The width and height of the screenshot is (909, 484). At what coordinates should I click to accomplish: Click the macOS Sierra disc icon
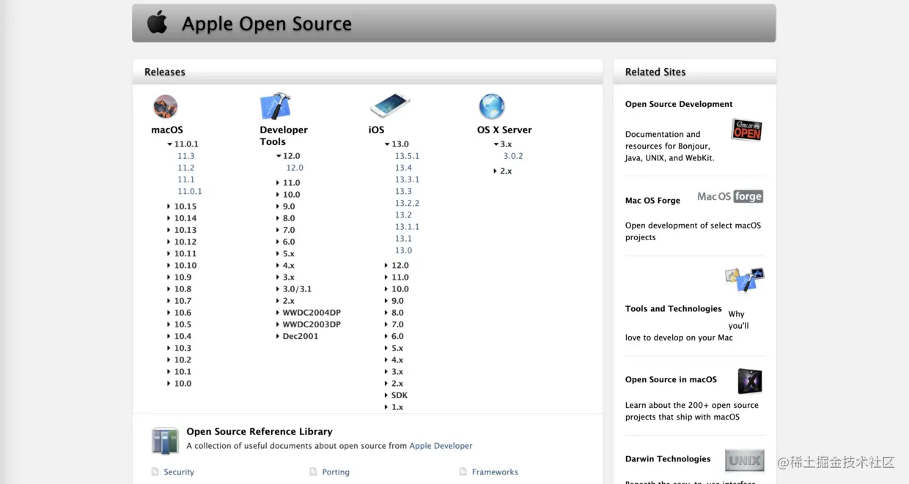(166, 107)
